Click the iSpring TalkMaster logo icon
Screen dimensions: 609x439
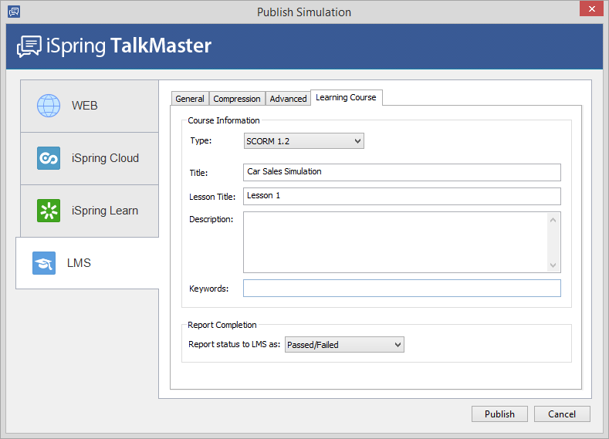point(30,46)
